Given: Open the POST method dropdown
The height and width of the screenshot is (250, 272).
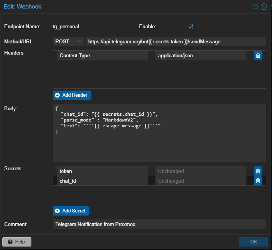Looking at the screenshot, I should [68, 41].
